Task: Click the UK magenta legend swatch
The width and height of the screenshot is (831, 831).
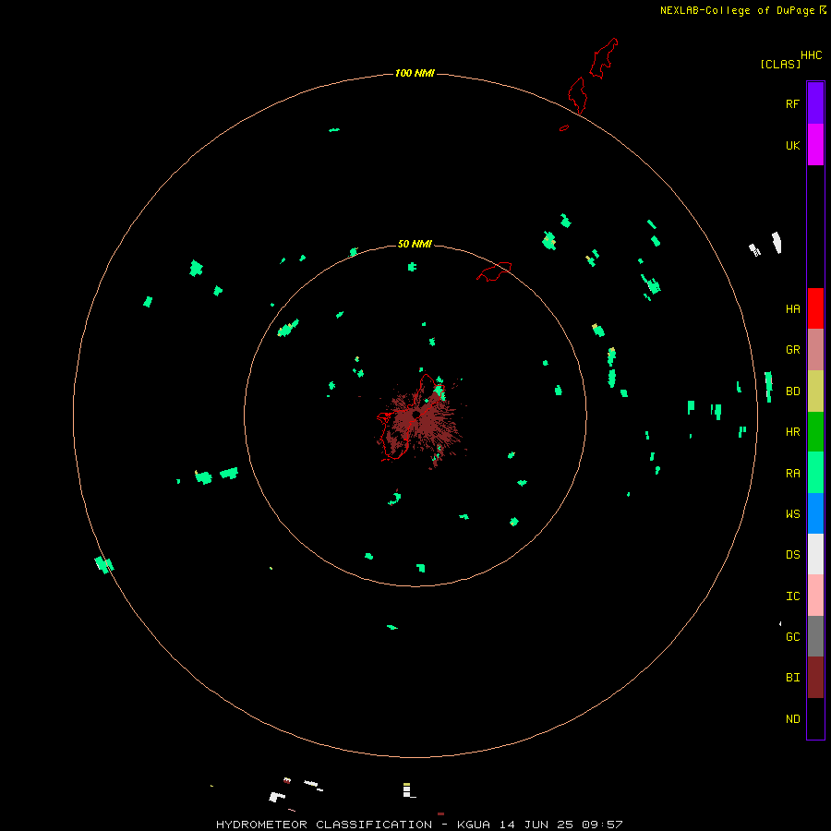Action: pos(815,145)
